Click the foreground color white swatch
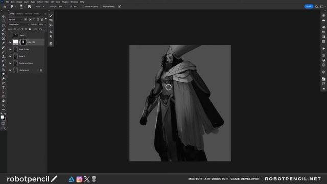 point(2,117)
